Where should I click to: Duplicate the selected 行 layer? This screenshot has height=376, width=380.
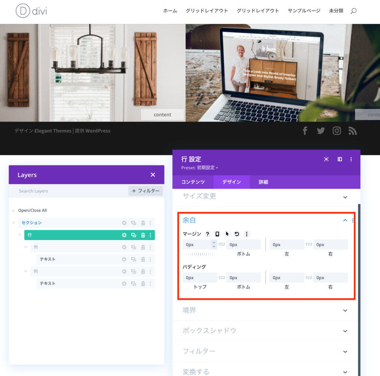click(134, 235)
